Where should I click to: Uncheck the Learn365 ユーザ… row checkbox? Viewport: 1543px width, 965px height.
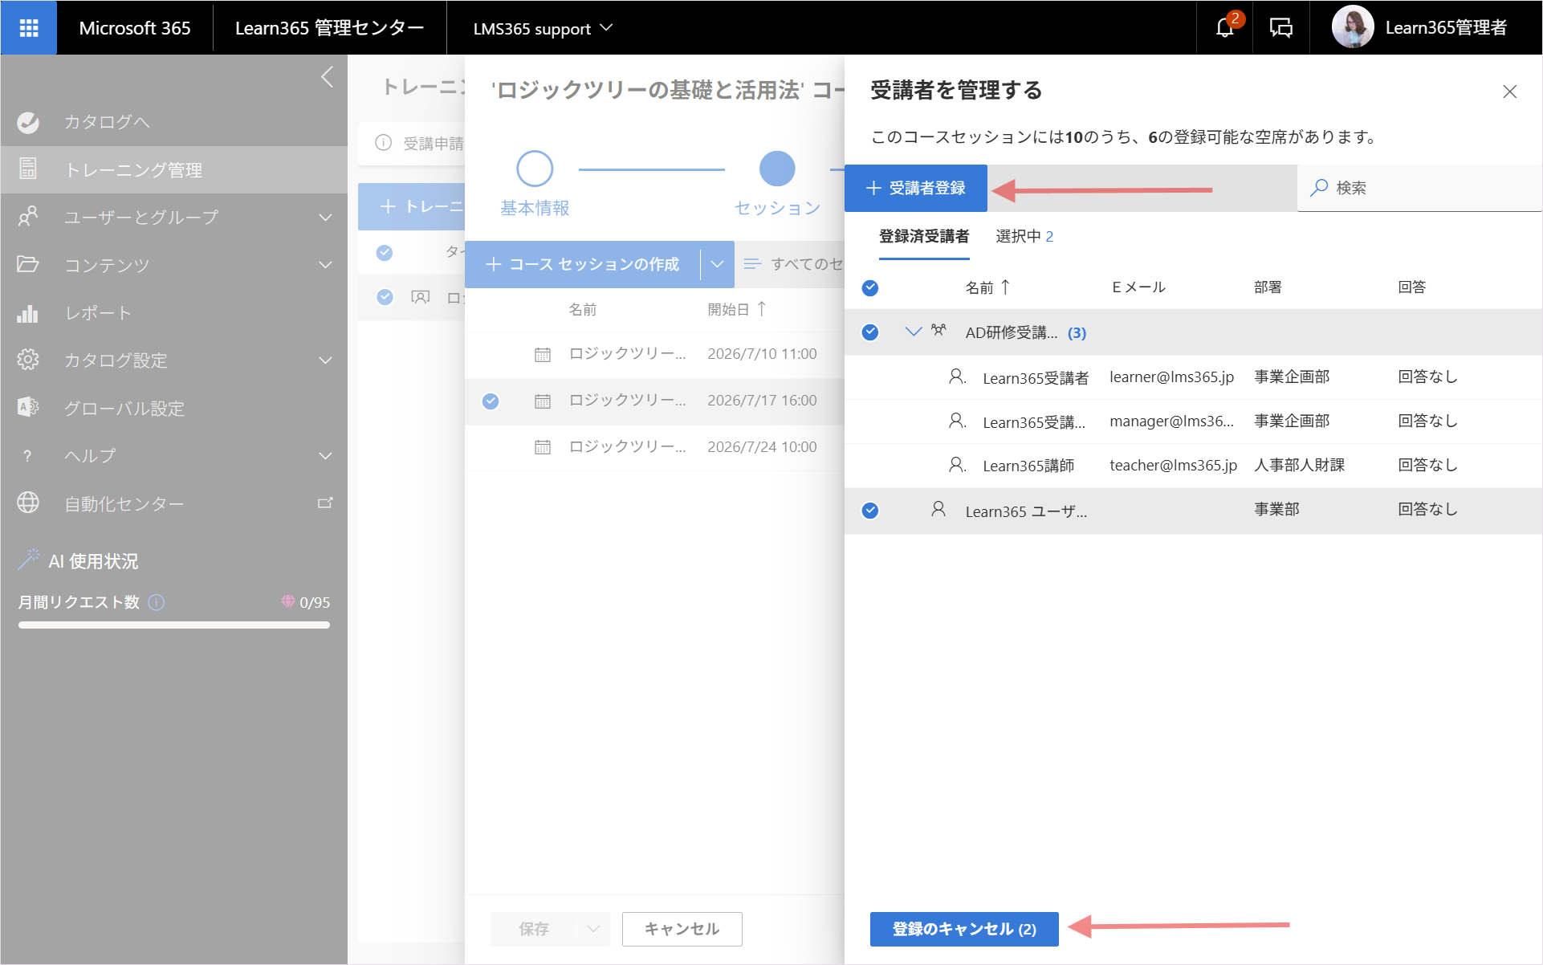coord(870,511)
